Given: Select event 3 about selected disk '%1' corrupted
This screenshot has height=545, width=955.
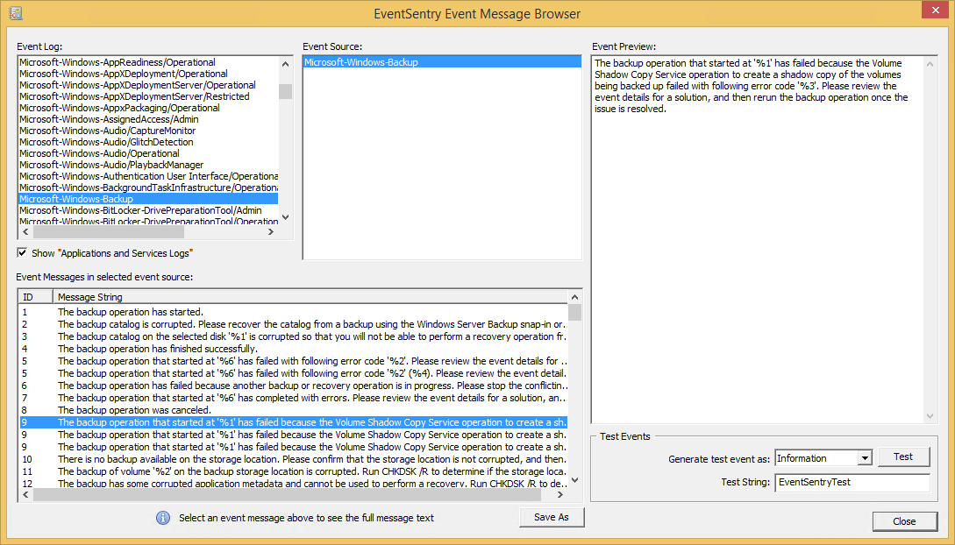Looking at the screenshot, I should coord(293,336).
